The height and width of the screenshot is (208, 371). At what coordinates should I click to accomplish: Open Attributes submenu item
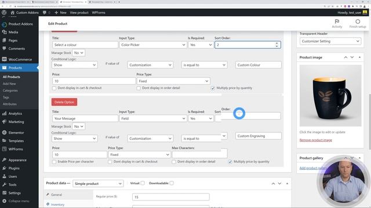[10, 104]
